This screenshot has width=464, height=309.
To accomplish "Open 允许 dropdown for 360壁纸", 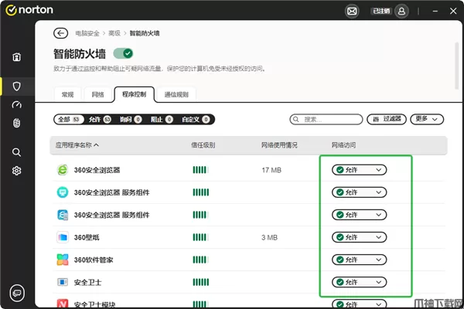I will 359,237.
